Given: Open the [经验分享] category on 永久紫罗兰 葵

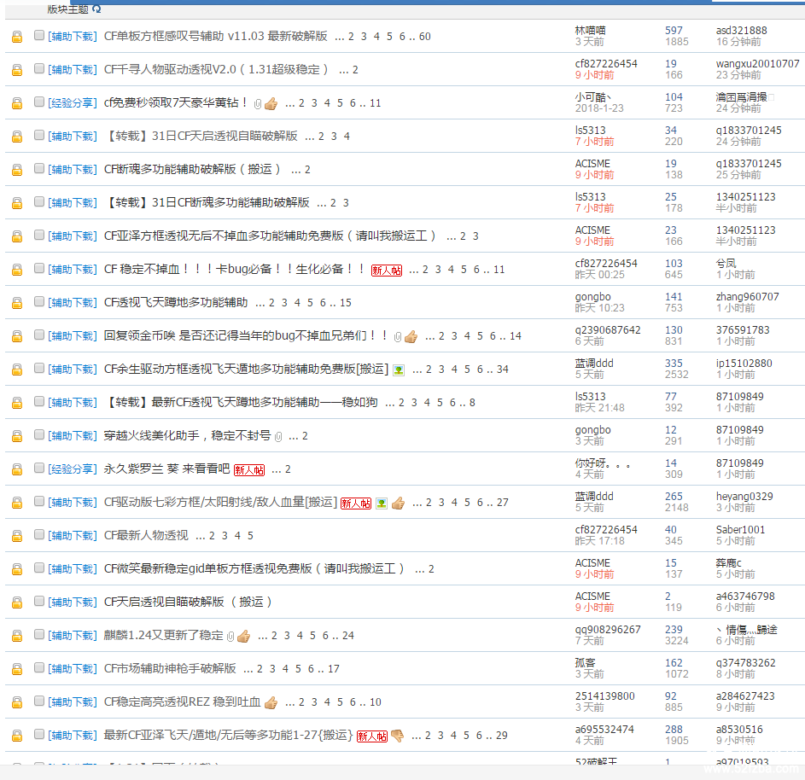Looking at the screenshot, I should [x=73, y=469].
